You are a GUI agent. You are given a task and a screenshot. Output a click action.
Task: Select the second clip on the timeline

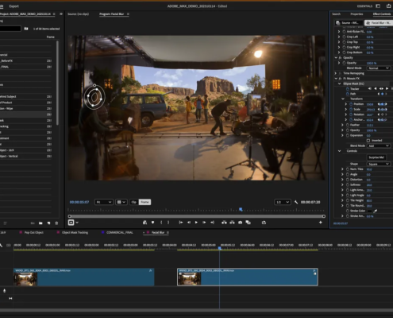coord(248,277)
